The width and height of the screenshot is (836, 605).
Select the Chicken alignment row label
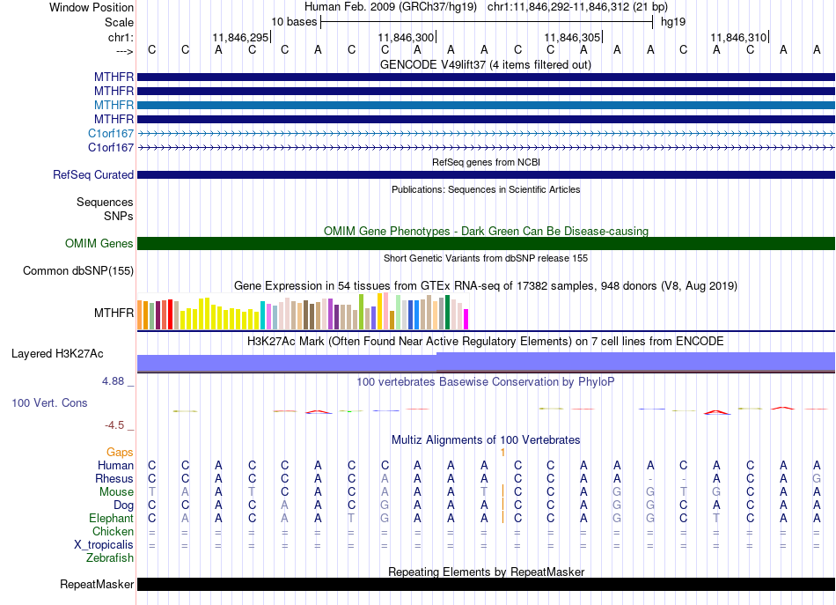(x=113, y=531)
